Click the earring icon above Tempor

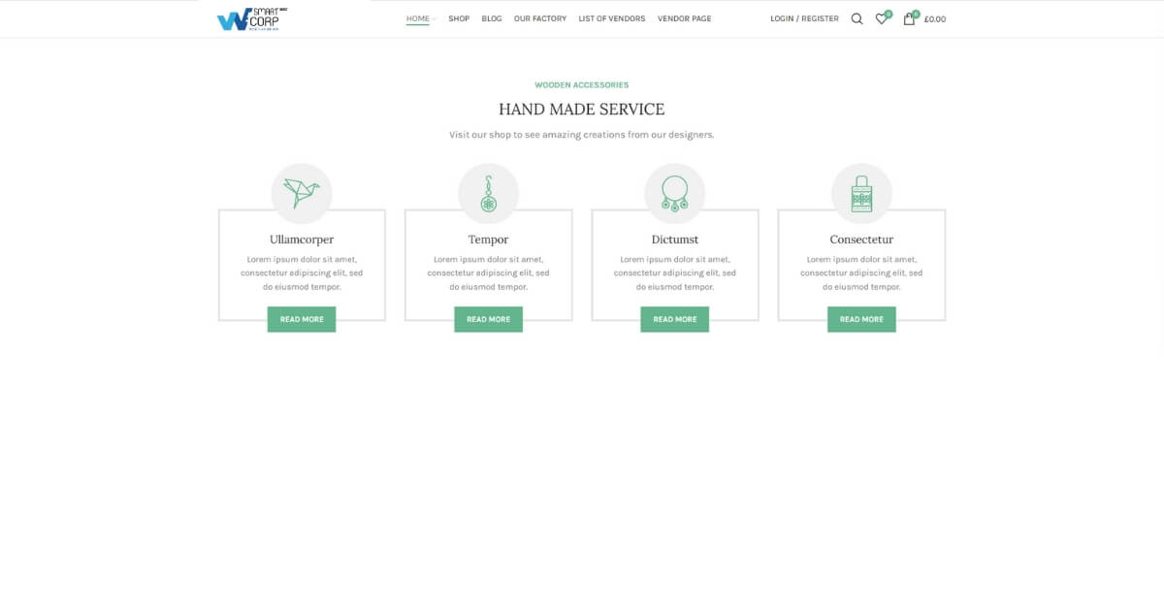pyautogui.click(x=488, y=193)
